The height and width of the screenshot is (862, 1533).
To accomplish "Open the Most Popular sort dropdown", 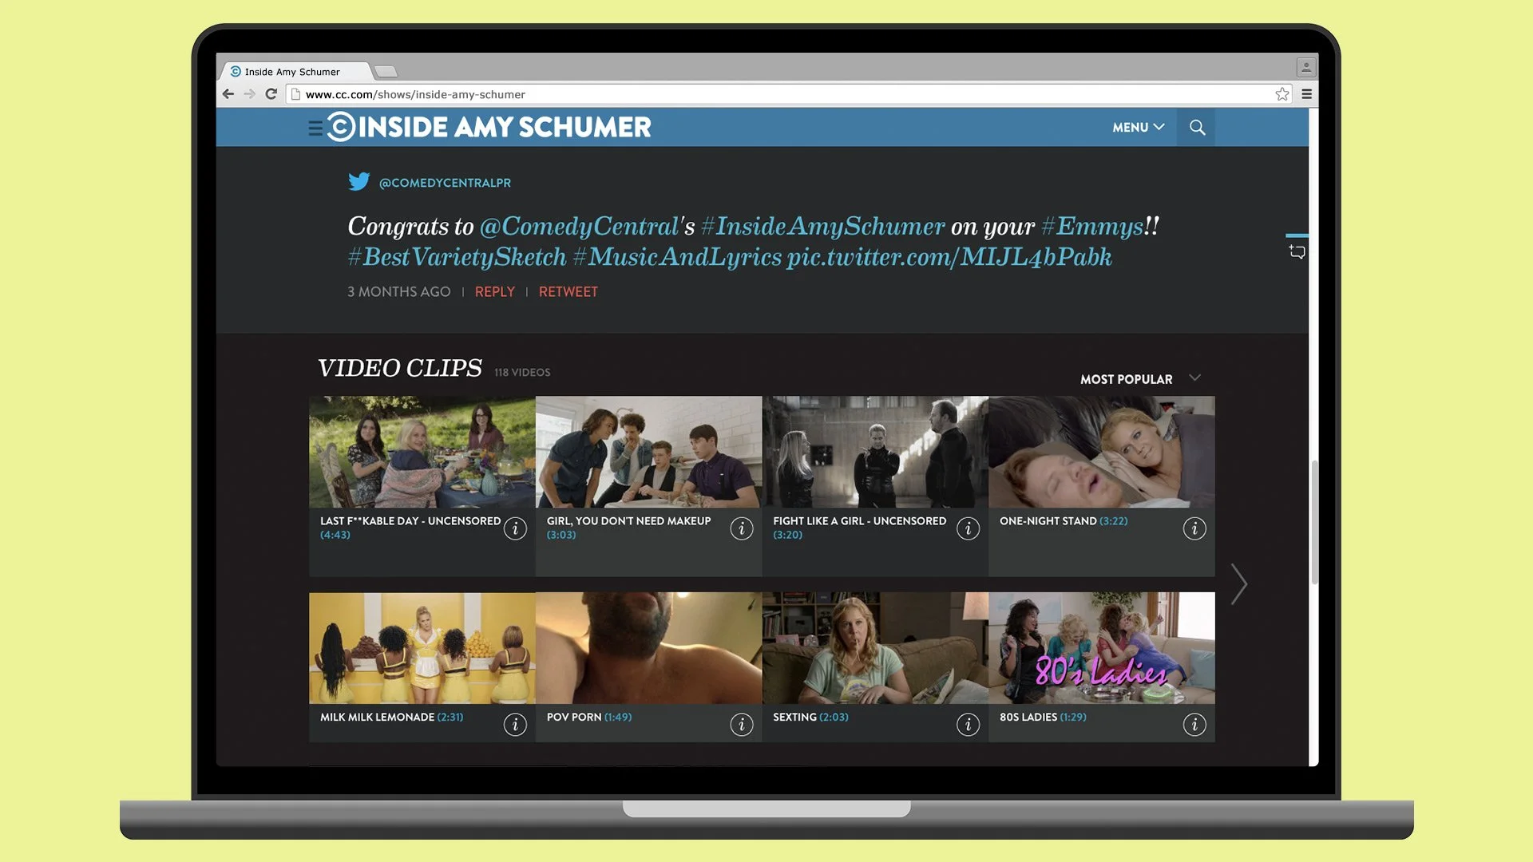I will point(1140,378).
